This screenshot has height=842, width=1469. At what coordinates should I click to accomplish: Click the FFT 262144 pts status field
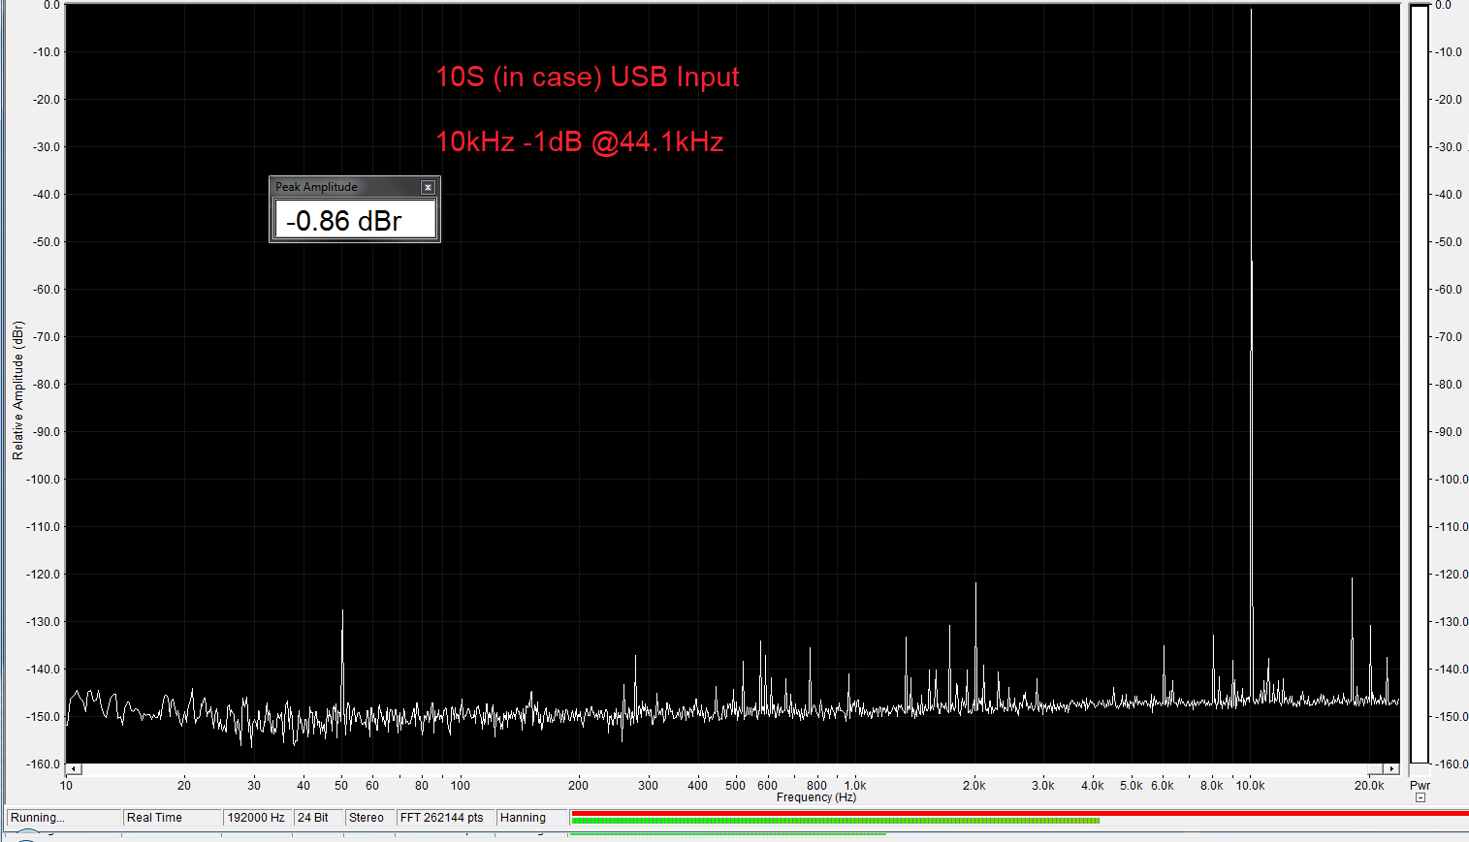(445, 818)
